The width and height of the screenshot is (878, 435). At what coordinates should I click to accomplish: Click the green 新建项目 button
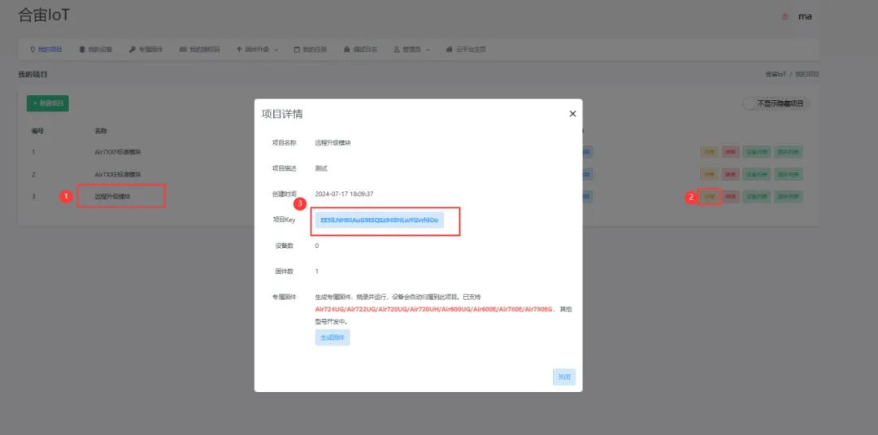[x=48, y=103]
